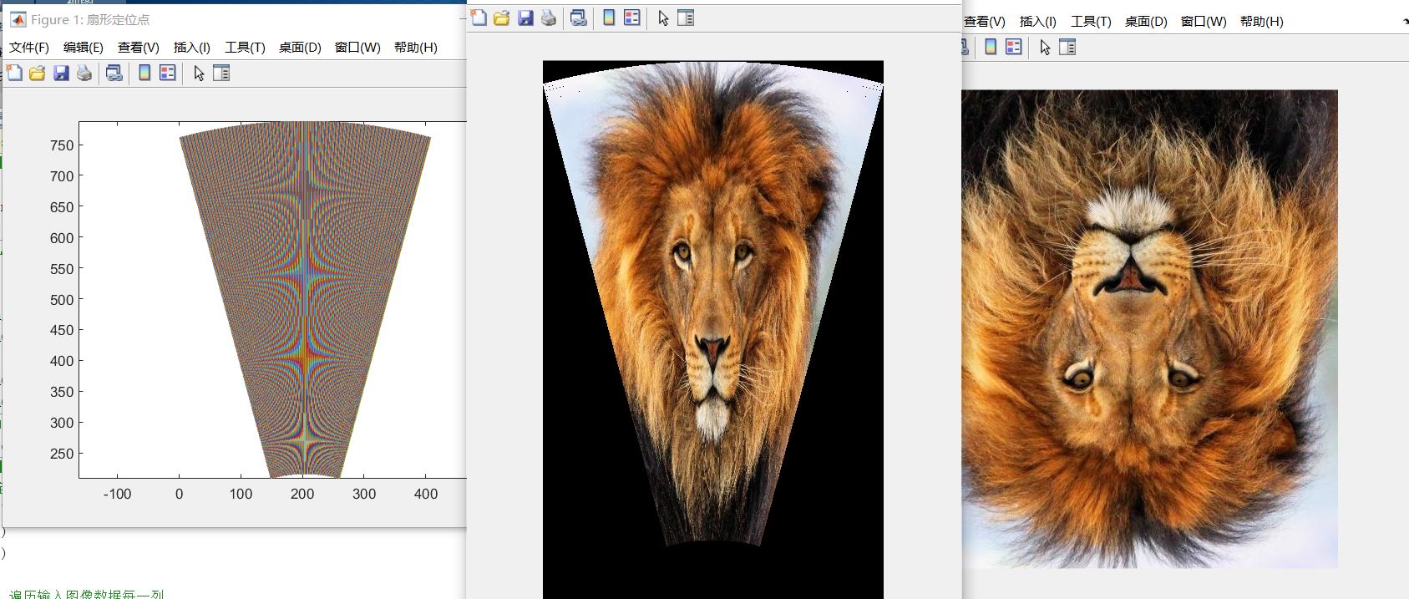Open 帮助(H) menu in Figure 1
Viewport: 1409px width, 599px height.
tap(416, 48)
